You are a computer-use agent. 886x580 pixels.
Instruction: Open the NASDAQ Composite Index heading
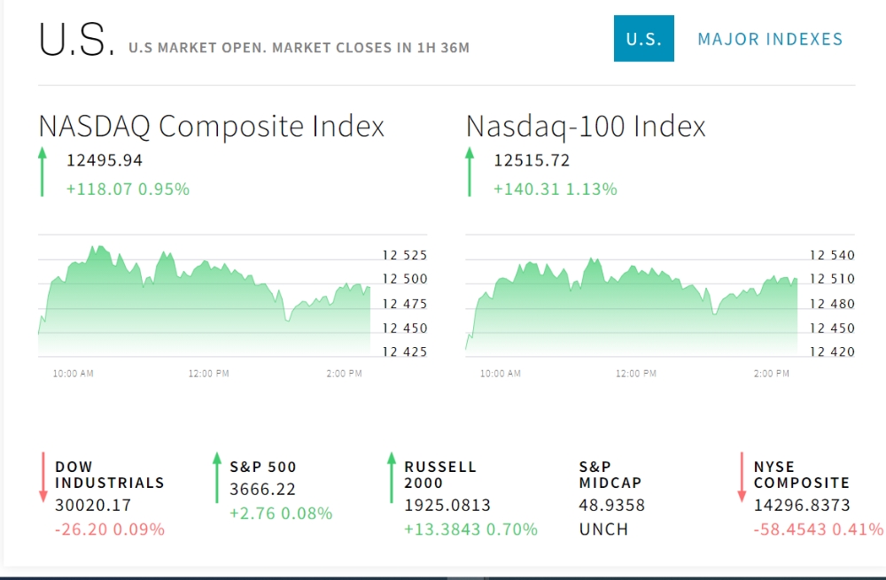211,127
